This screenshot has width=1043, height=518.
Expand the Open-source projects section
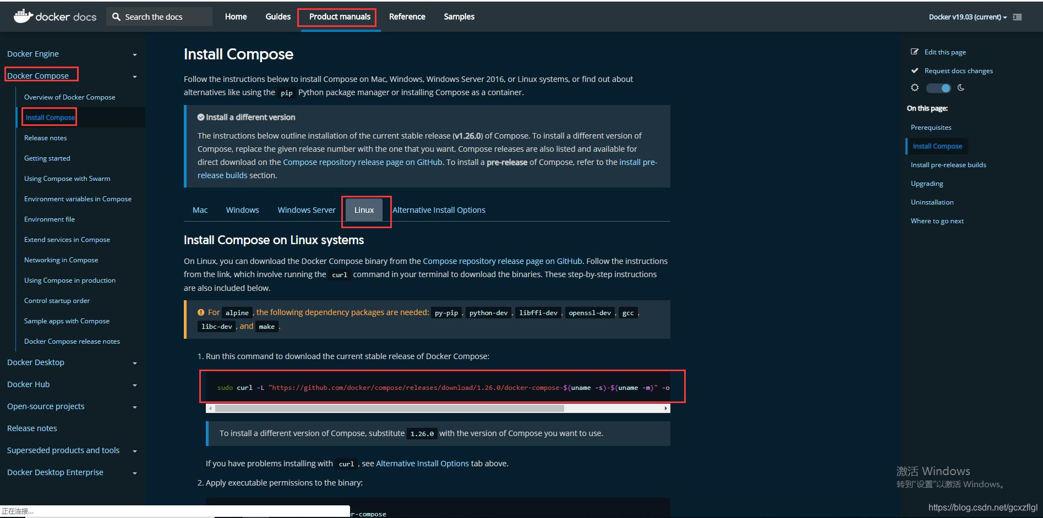(x=134, y=407)
